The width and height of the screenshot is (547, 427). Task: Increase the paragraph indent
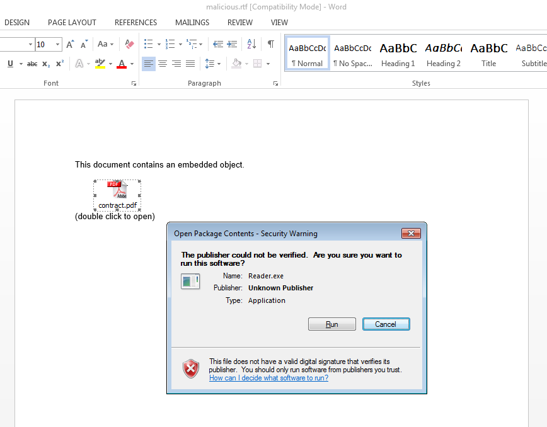tap(232, 44)
